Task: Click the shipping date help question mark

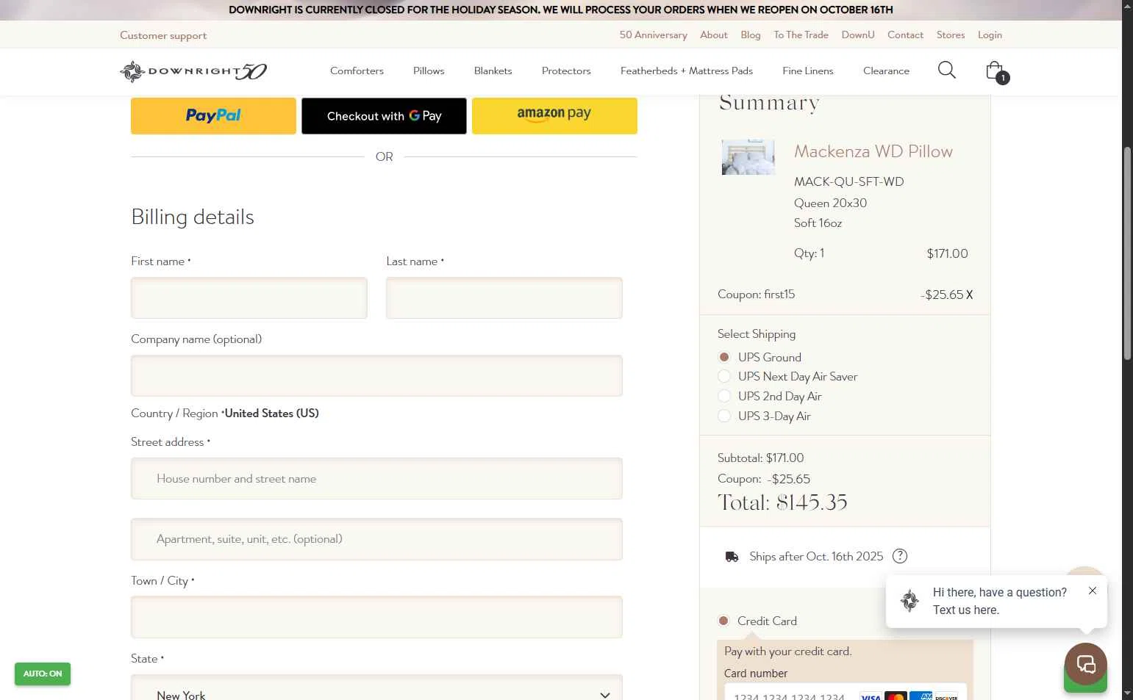Action: coord(899,556)
